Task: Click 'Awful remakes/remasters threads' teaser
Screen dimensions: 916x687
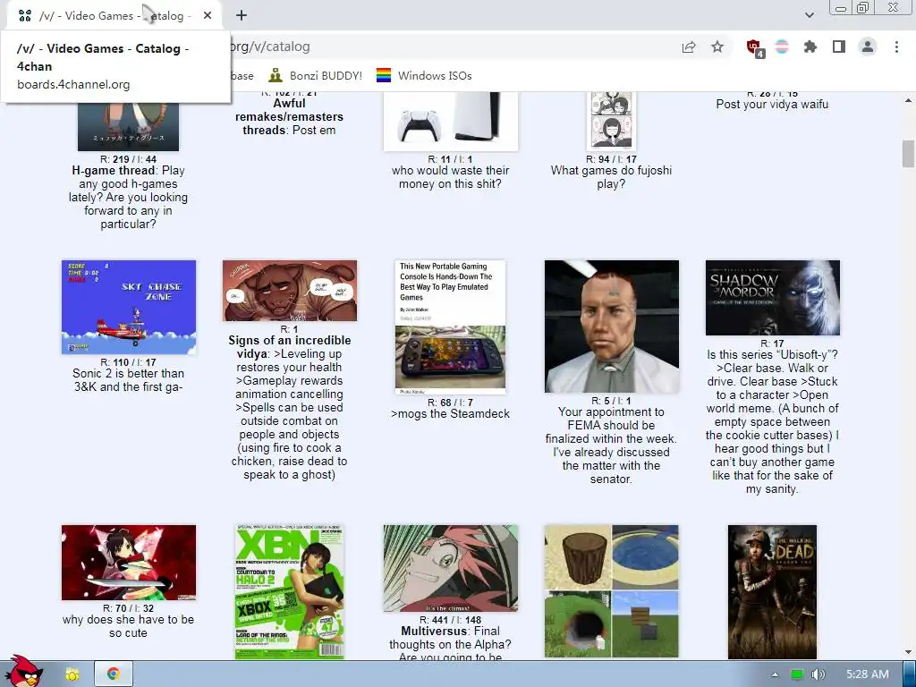Action: click(289, 117)
